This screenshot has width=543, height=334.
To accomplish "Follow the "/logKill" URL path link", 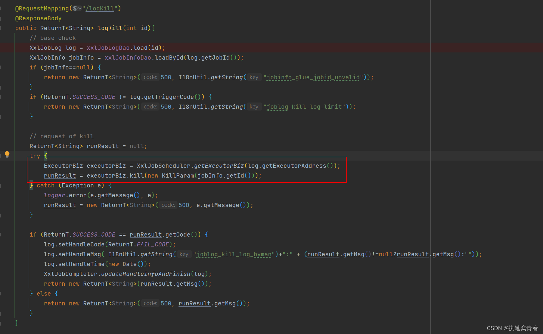I will 100,8.
